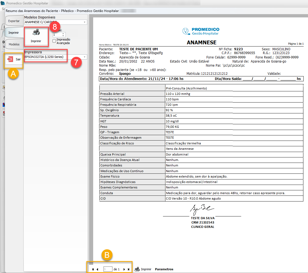Click the Medicações de Uso Contínuo label
Viewport: 308px width, 273px height.
[122, 171]
